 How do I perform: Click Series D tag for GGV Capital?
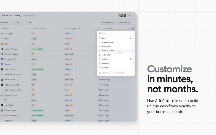(69, 69)
